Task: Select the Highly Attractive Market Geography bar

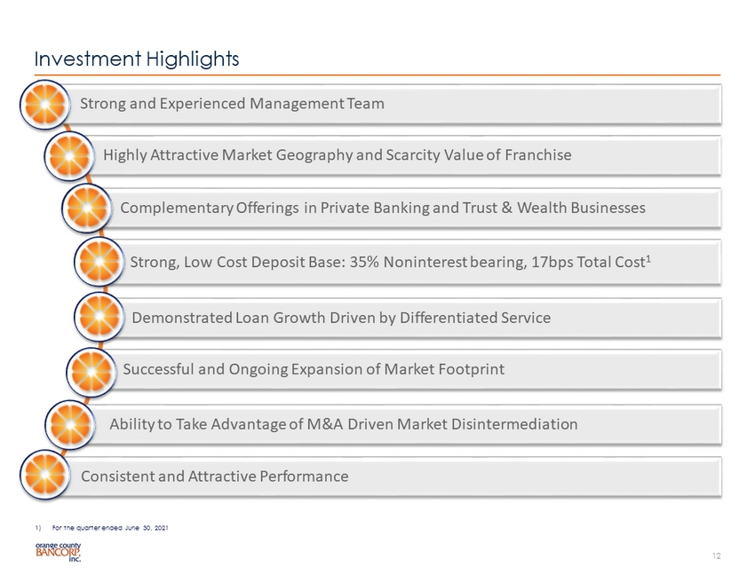Action: point(409,155)
